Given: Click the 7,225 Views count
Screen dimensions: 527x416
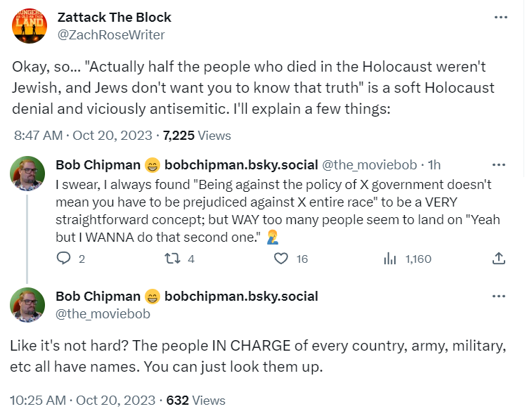Looking at the screenshot, I should tap(197, 135).
